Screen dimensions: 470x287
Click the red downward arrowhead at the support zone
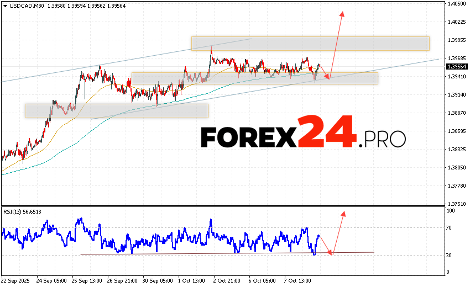[328, 77]
